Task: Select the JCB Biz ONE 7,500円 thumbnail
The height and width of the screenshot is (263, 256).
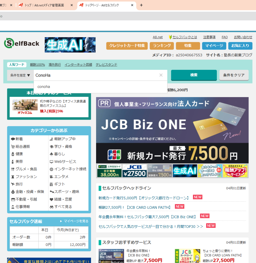Action: pyautogui.click(x=160, y=171)
